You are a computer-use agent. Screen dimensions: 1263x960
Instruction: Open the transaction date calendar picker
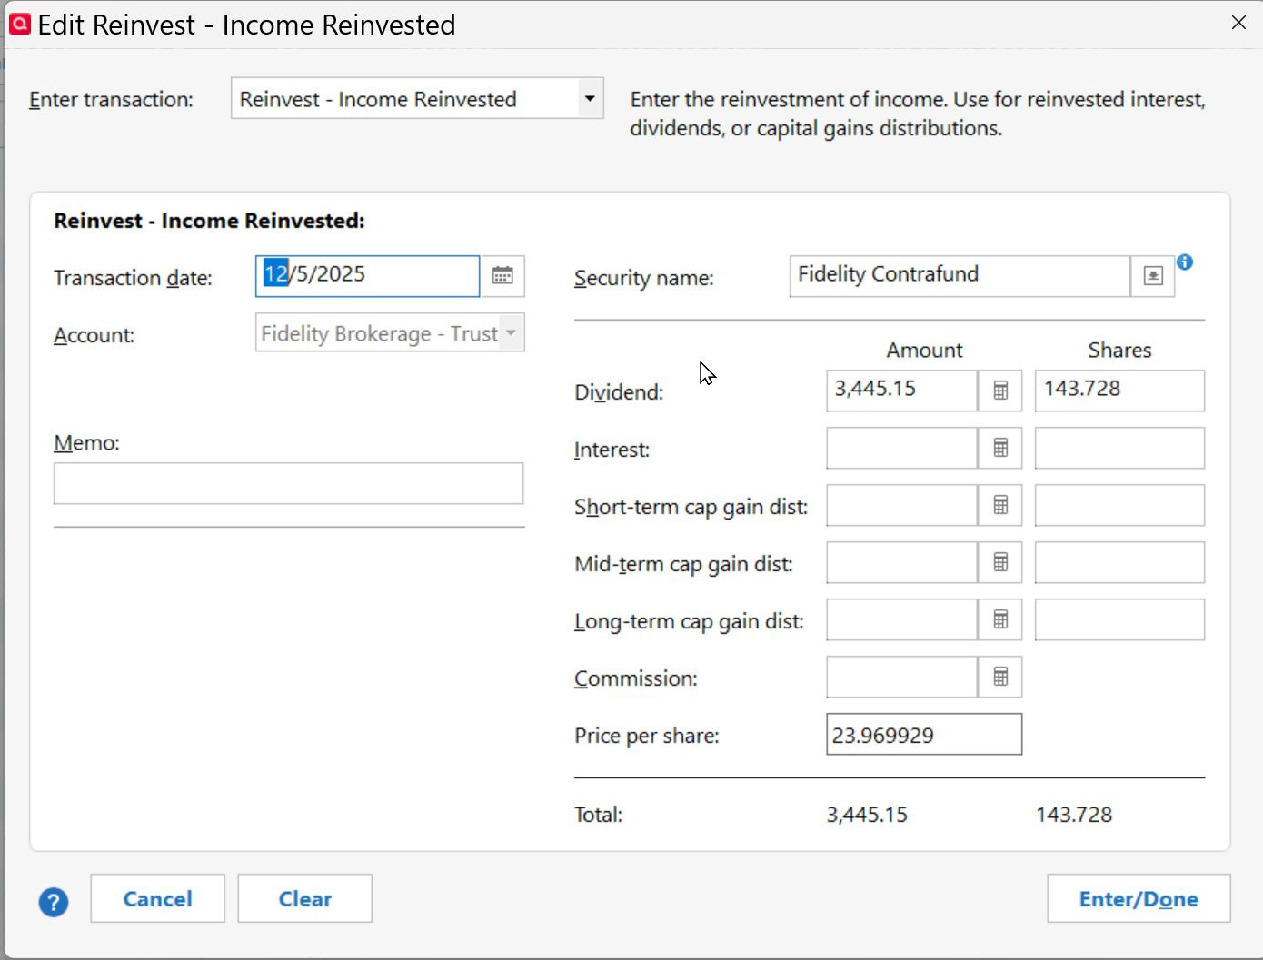point(502,276)
